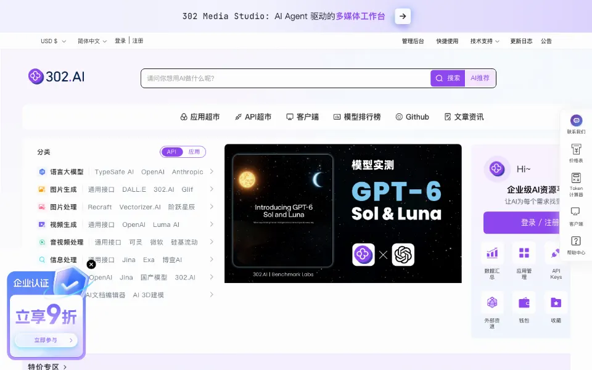Open the 联系我们 contact icon
Viewport: 592px width, 370px height.
click(x=576, y=121)
